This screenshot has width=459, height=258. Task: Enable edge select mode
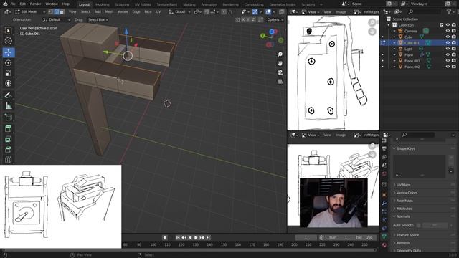point(56,12)
